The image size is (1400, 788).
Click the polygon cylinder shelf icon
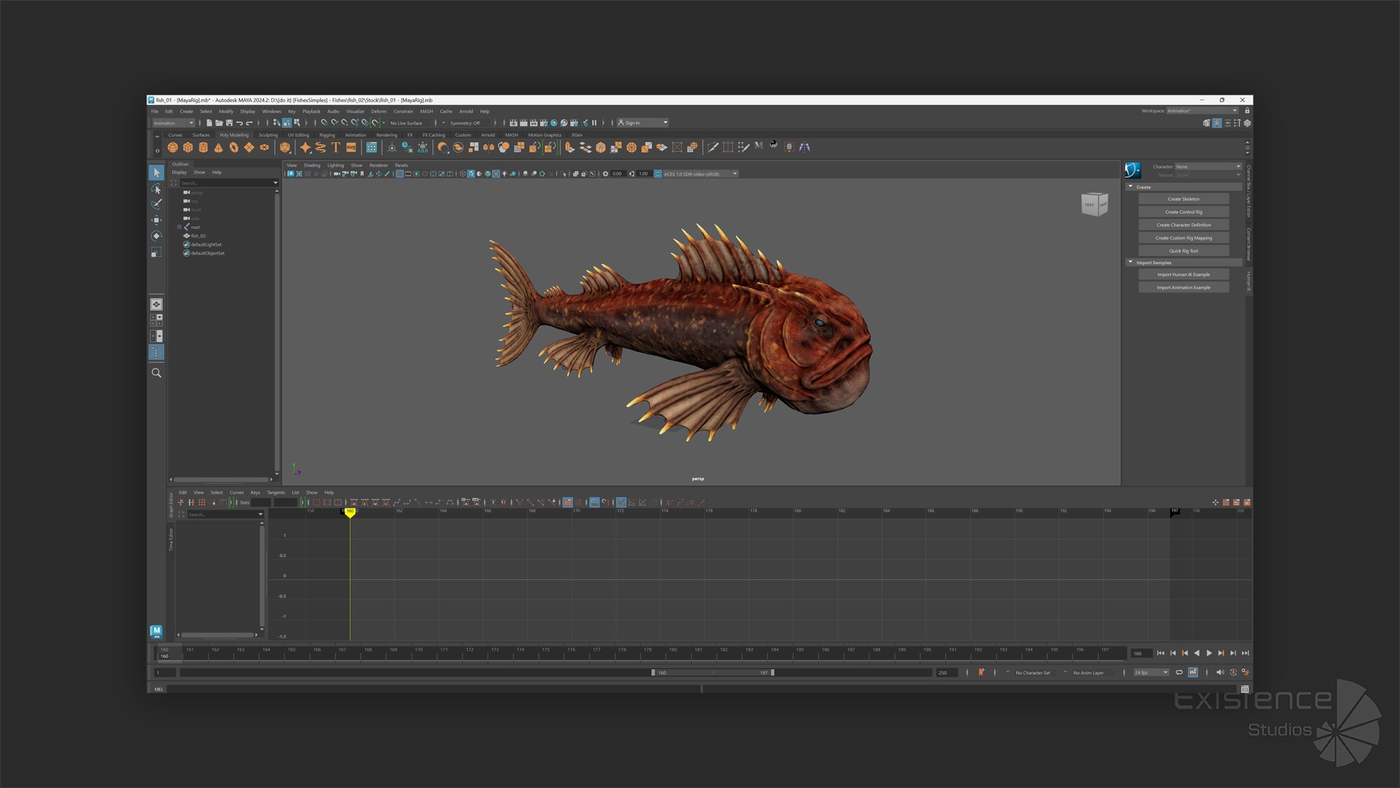[x=203, y=147]
